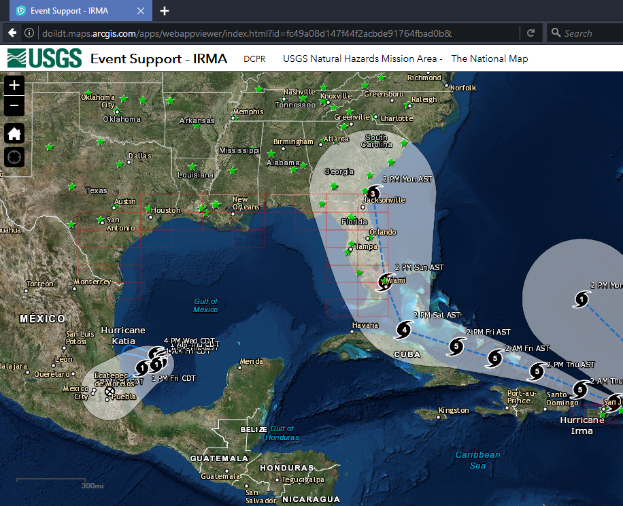This screenshot has height=506, width=623.
Task: Click the Caribbean Sea label
Action: pos(477,460)
